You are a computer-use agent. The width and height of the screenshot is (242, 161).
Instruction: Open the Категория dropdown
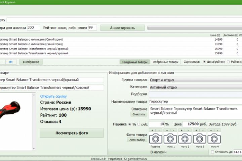tap(195, 87)
